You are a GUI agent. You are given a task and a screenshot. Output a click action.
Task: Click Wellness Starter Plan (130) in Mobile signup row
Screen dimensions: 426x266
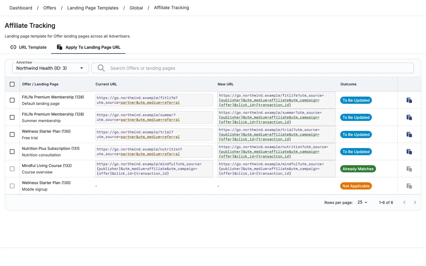(x=46, y=183)
